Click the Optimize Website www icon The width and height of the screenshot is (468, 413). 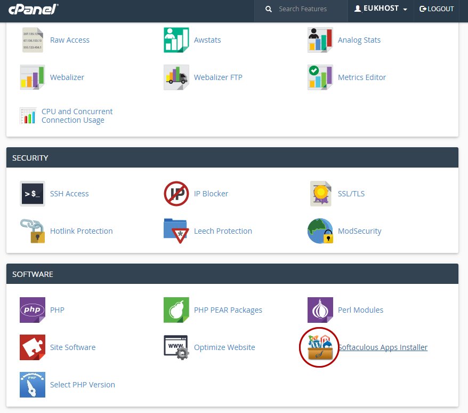176,347
